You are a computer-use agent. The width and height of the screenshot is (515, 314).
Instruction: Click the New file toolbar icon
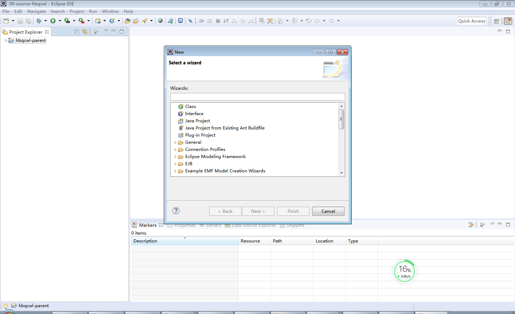(6, 21)
